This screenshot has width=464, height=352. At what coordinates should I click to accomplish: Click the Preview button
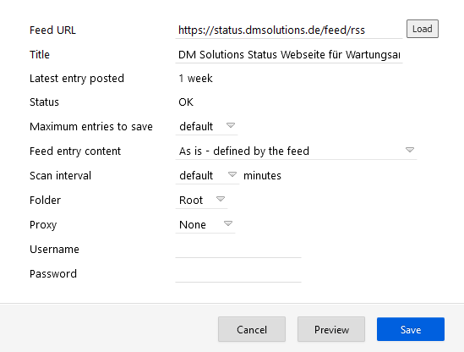pos(331,329)
